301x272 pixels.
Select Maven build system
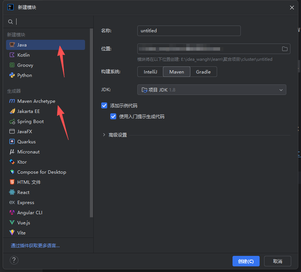click(x=176, y=72)
